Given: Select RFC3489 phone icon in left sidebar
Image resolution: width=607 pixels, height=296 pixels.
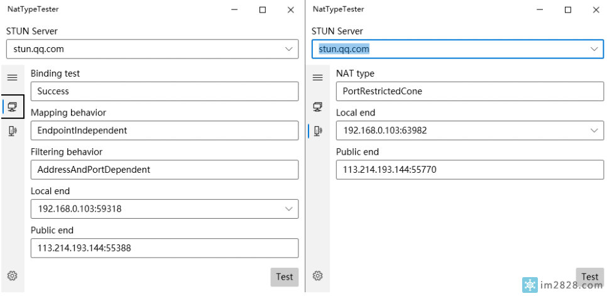Looking at the screenshot, I should pos(13,131).
